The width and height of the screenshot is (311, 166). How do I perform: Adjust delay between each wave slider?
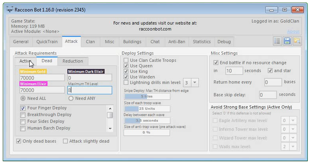tap(147, 120)
